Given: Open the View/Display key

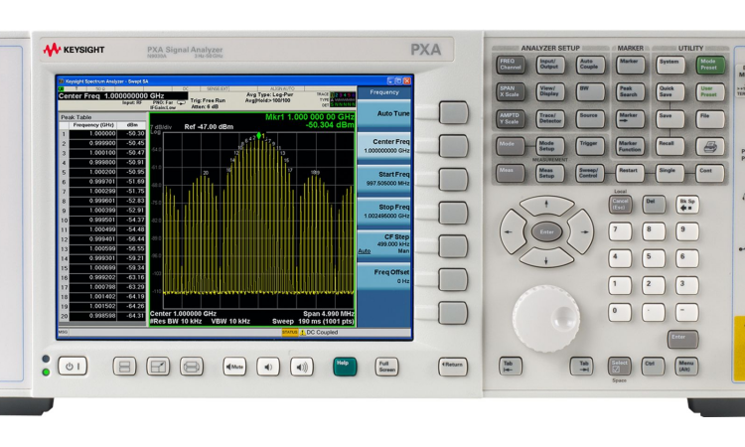Looking at the screenshot, I should point(550,91).
